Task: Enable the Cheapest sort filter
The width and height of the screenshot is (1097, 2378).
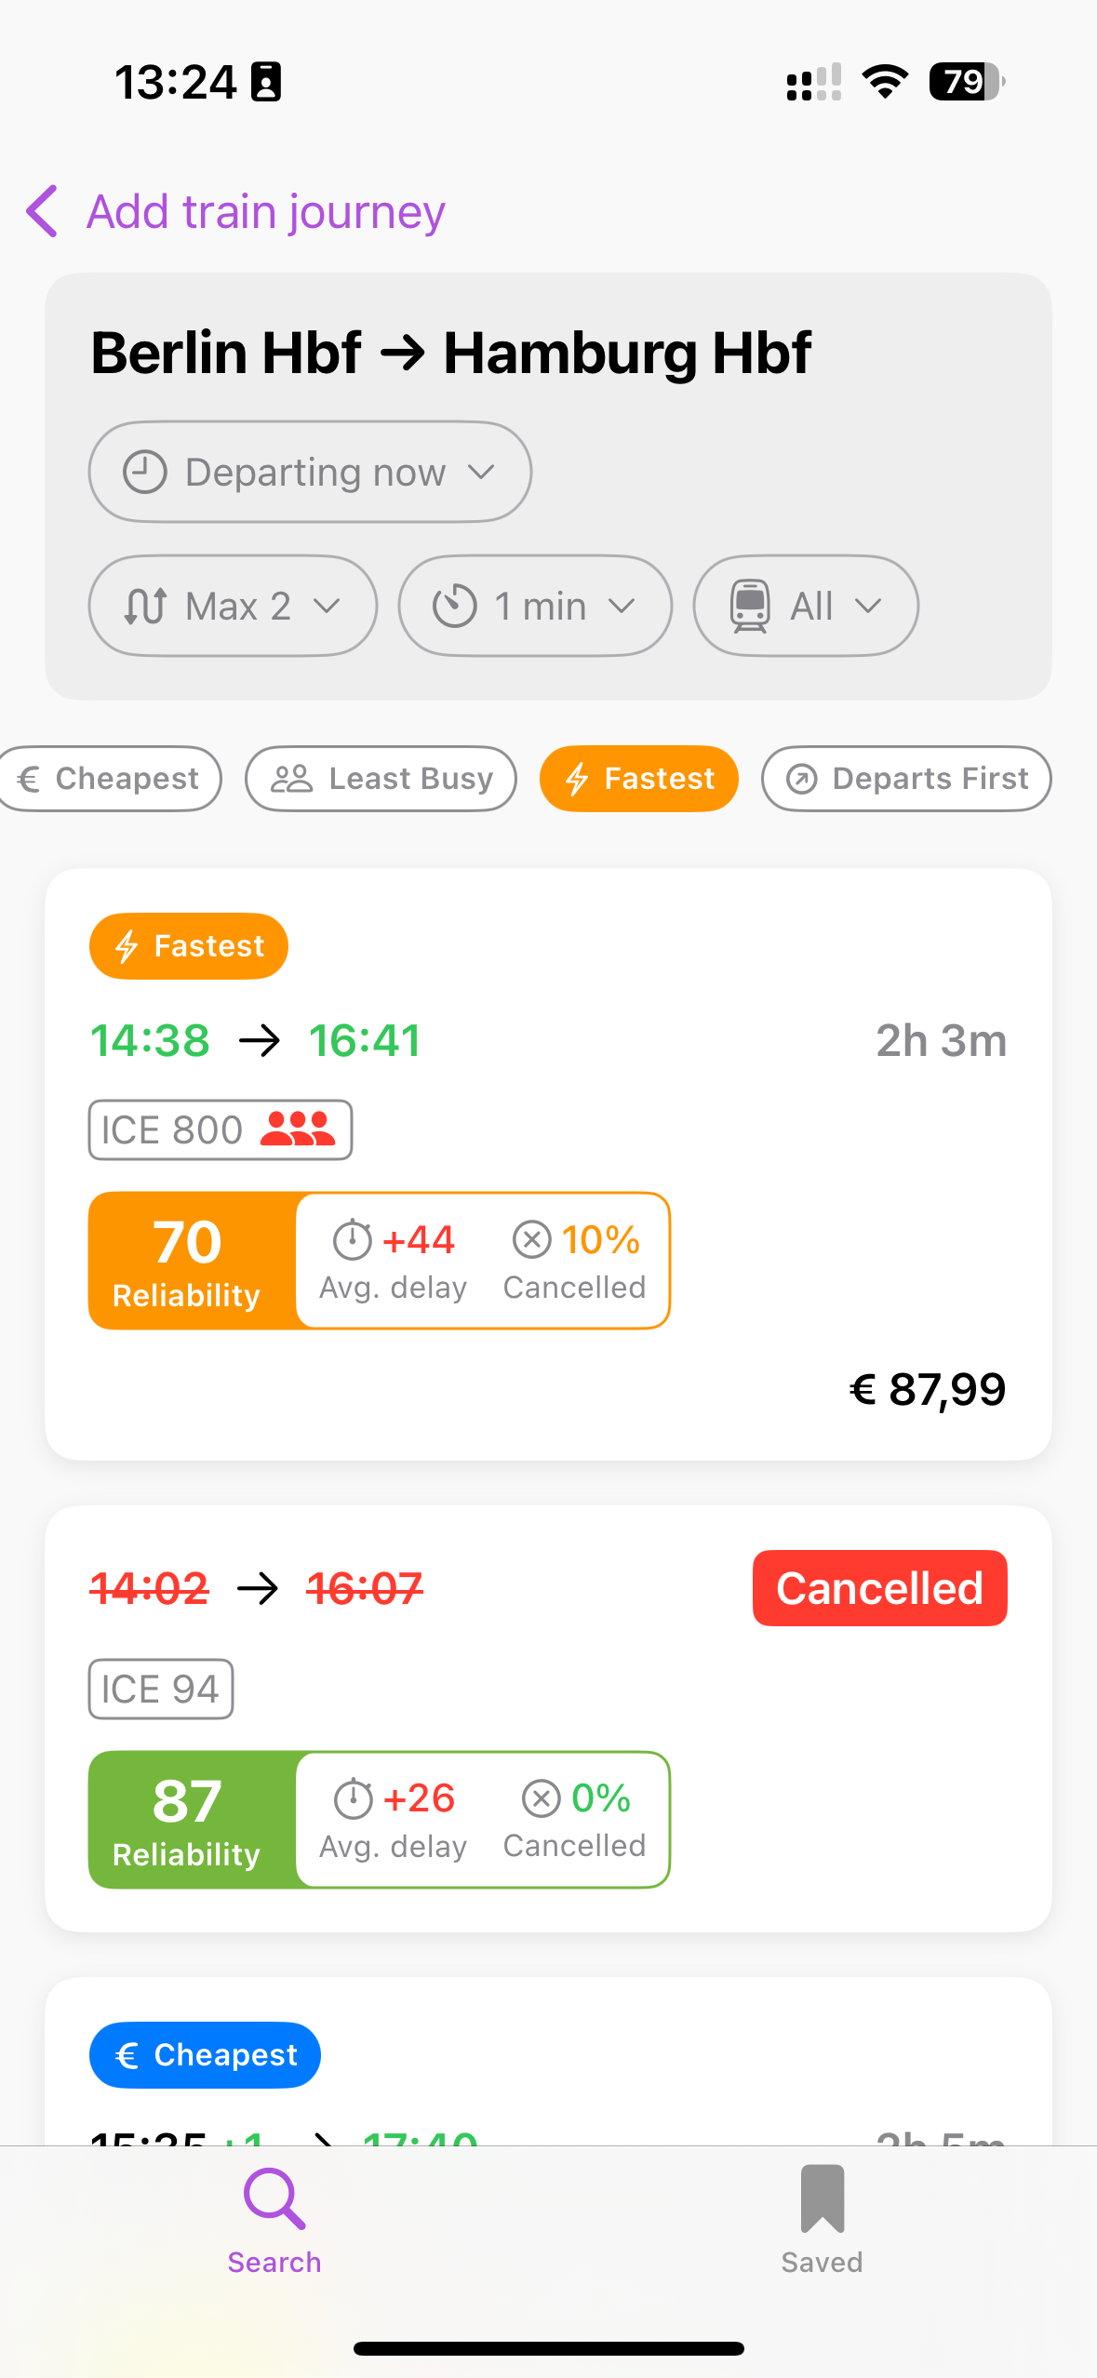Action: [110, 779]
